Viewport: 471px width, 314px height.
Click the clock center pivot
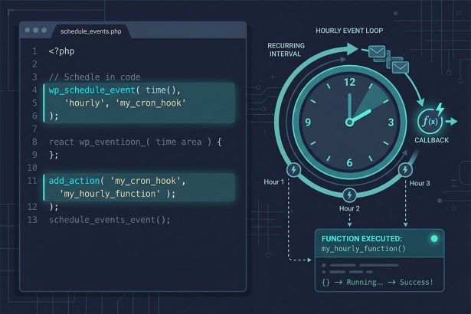[x=349, y=123]
